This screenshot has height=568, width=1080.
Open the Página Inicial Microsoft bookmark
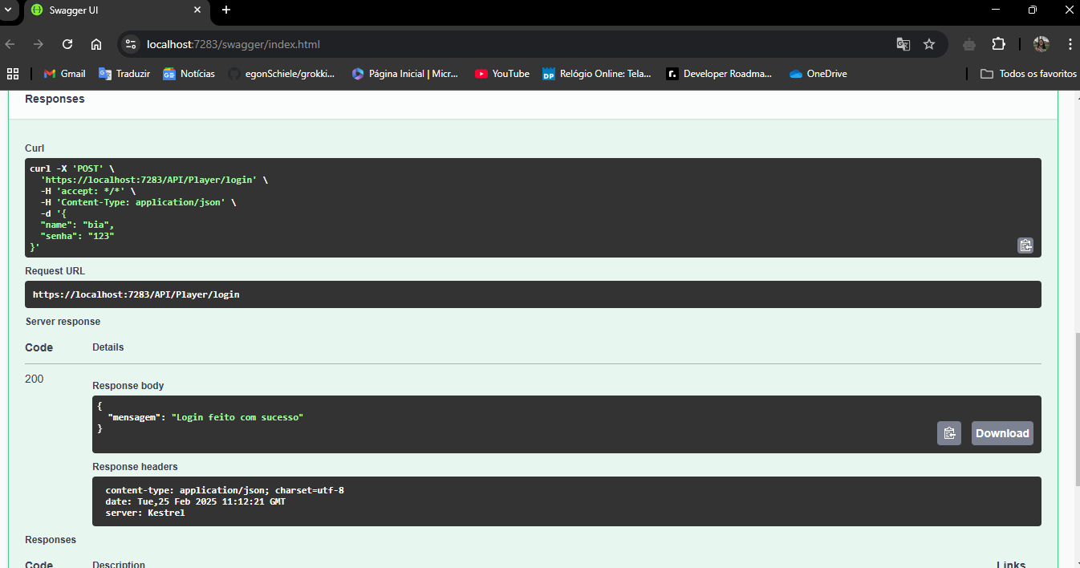(405, 74)
